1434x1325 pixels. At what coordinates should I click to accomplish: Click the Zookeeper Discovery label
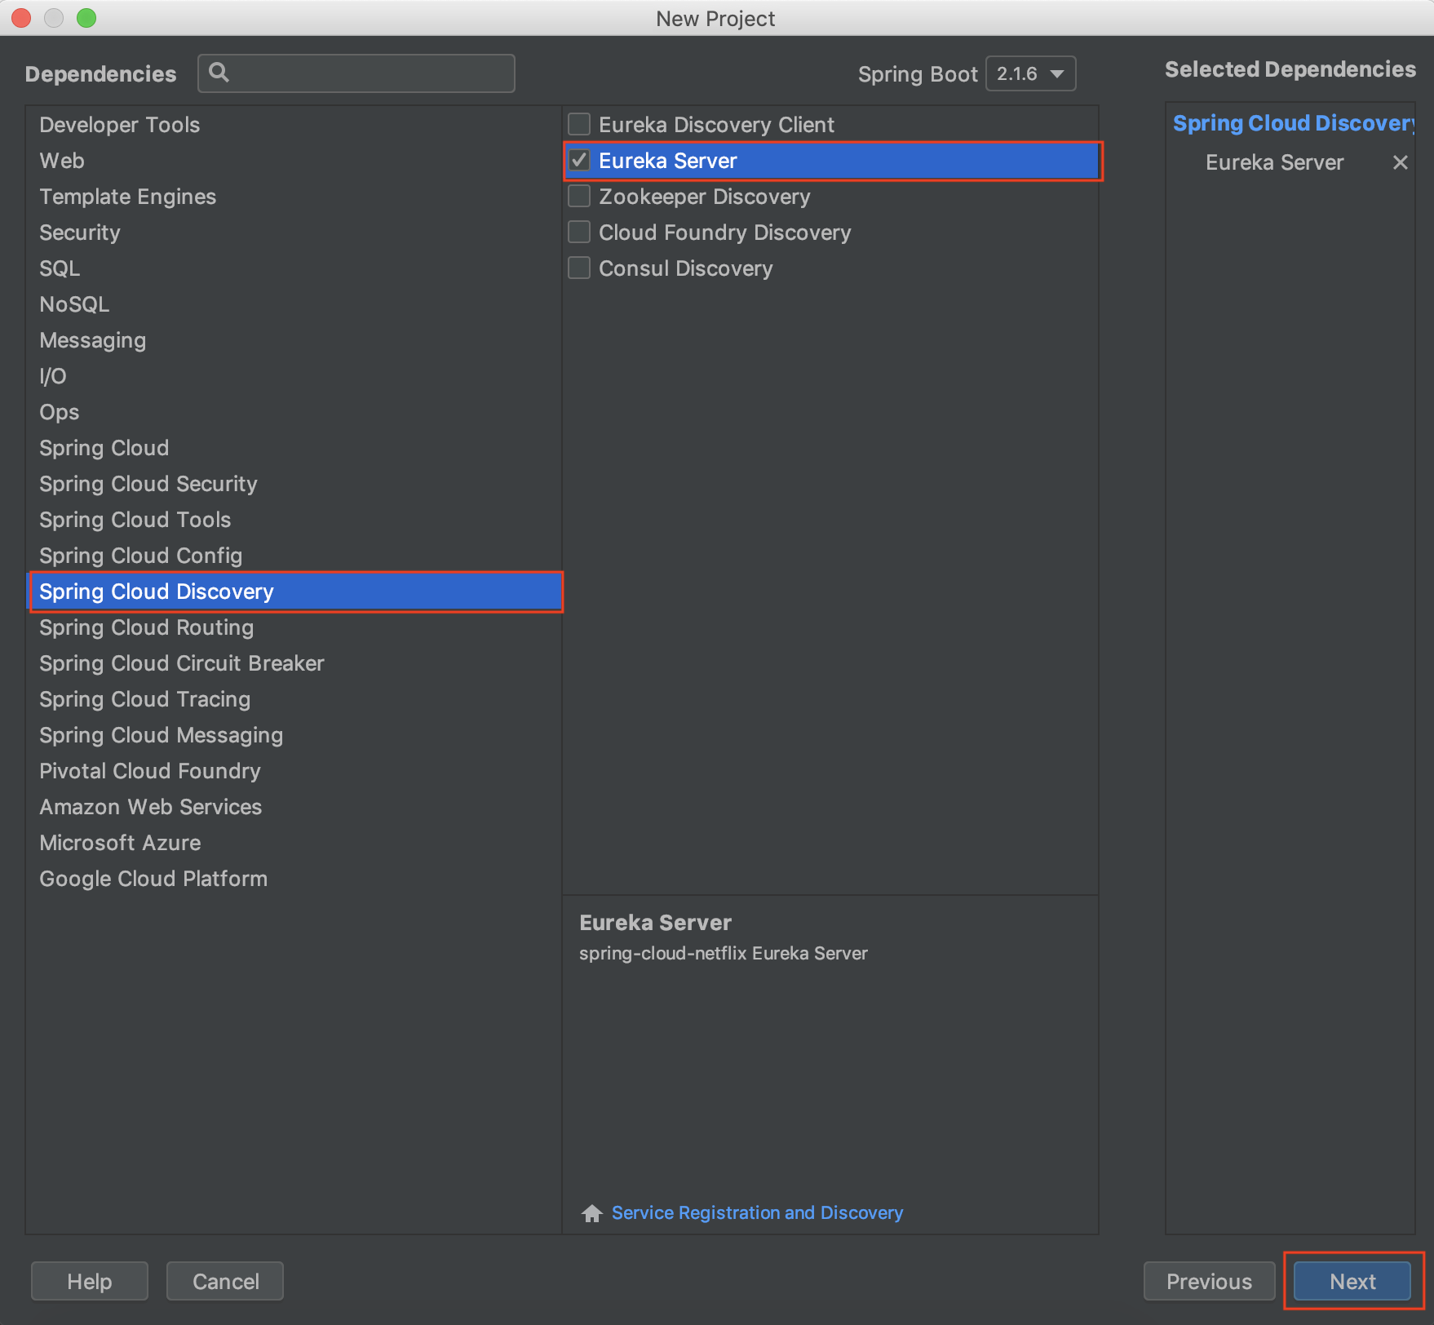pos(705,197)
